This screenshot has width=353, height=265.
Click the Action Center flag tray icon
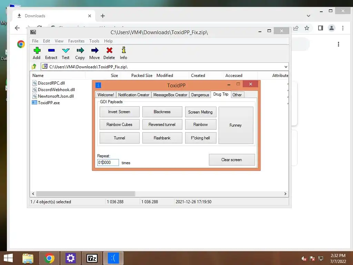point(312,258)
